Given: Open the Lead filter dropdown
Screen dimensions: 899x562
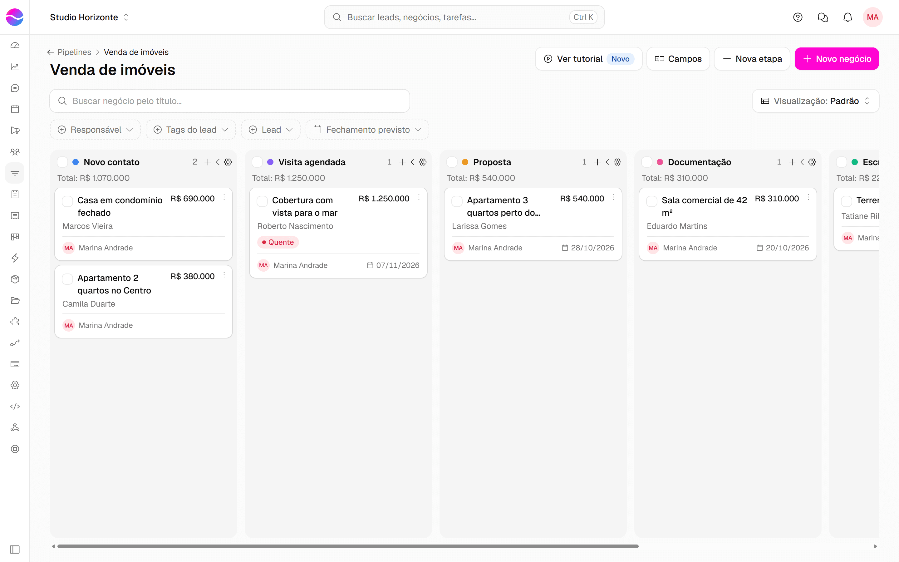Looking at the screenshot, I should pyautogui.click(x=271, y=130).
